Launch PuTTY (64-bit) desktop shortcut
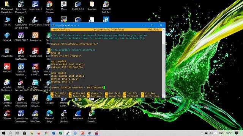The height and width of the screenshot is (136, 243). point(64,116)
